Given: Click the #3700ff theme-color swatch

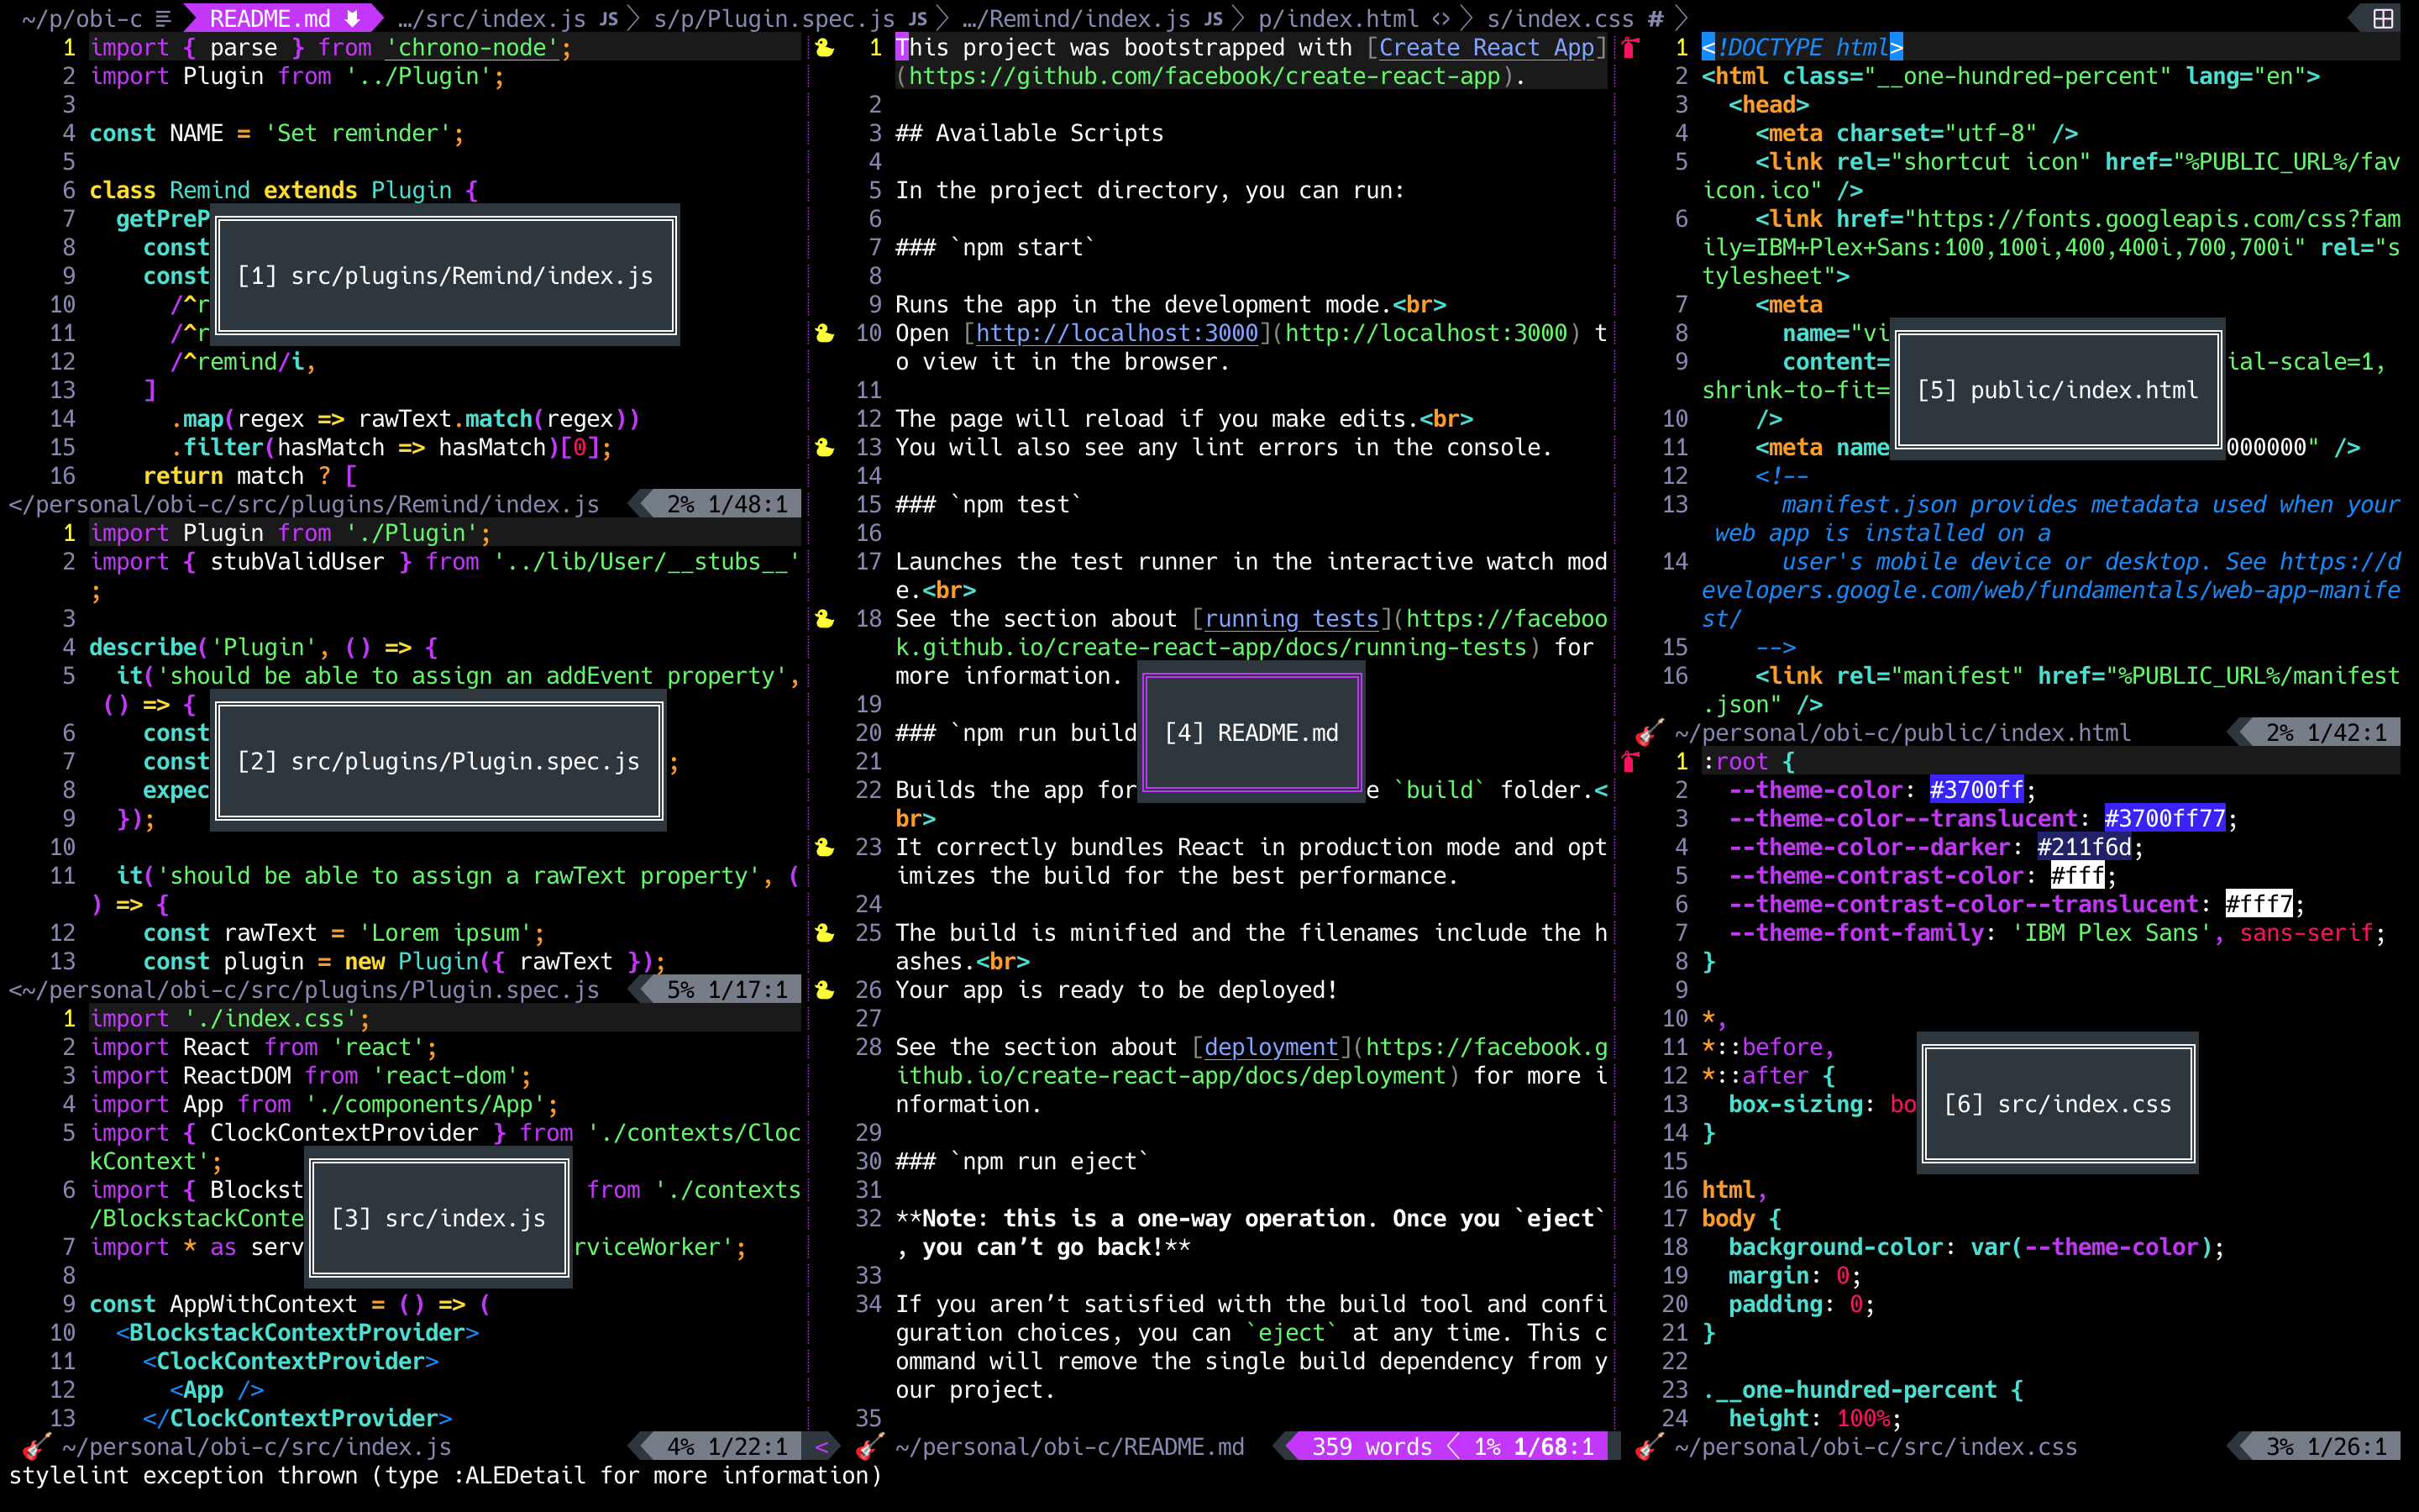Looking at the screenshot, I should pos(1976,790).
